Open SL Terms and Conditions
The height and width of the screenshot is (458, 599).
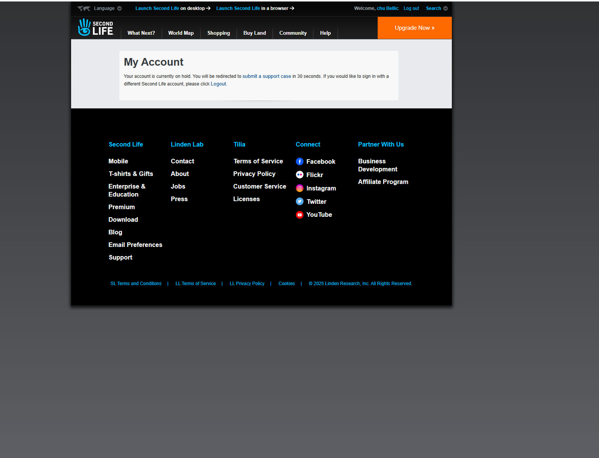136,284
